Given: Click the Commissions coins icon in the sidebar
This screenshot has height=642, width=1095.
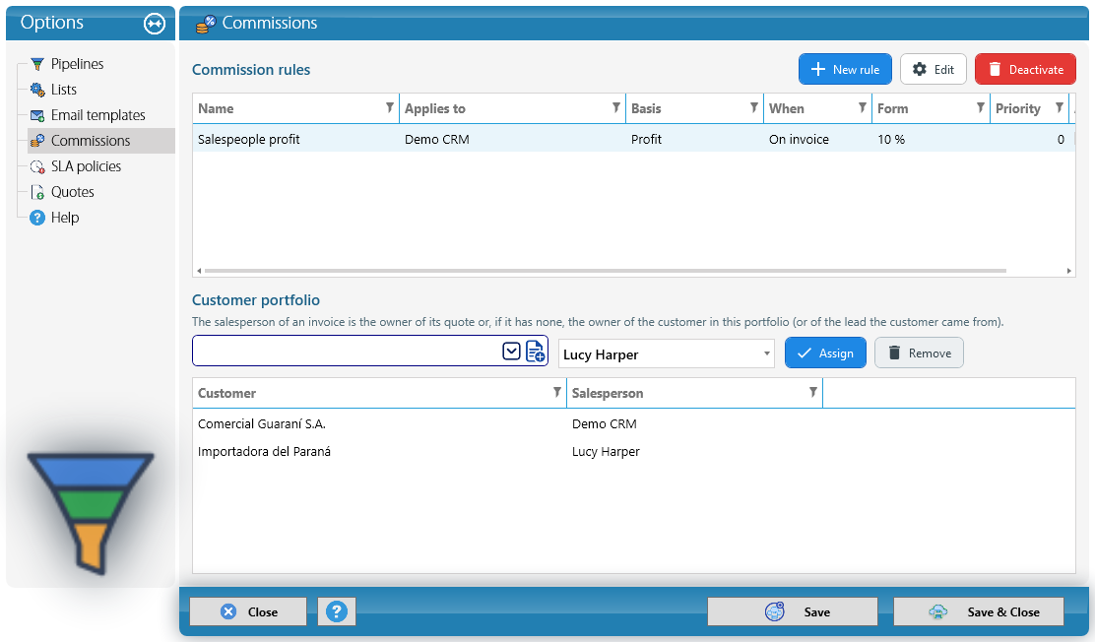Looking at the screenshot, I should [37, 141].
